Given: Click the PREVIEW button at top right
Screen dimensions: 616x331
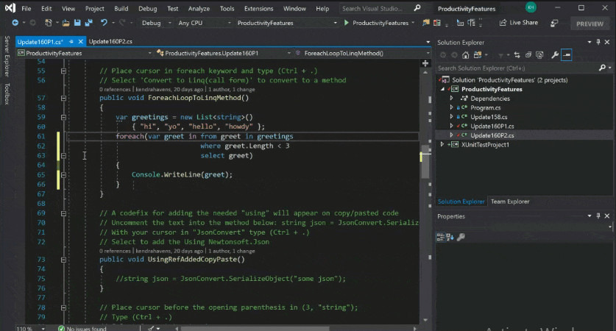Looking at the screenshot, I should [x=590, y=24].
